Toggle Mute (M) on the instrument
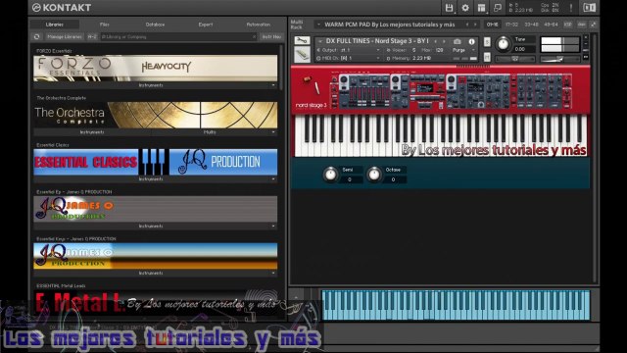Image resolution: width=627 pixels, height=353 pixels. point(487,57)
